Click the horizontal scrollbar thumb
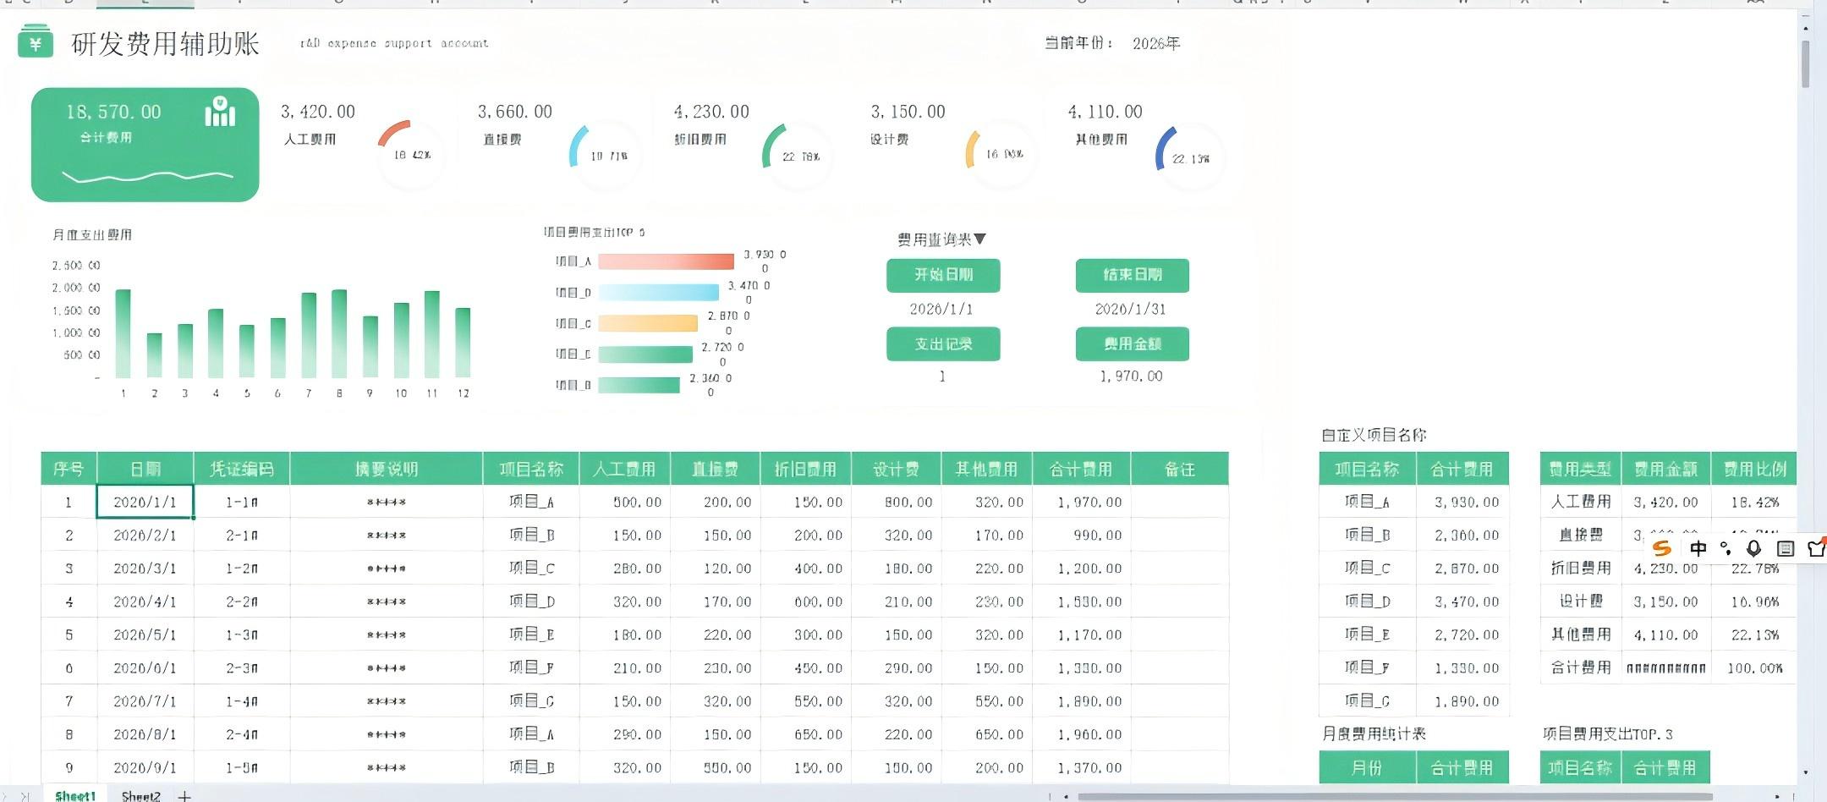This screenshot has width=1827, height=802. [1395, 796]
